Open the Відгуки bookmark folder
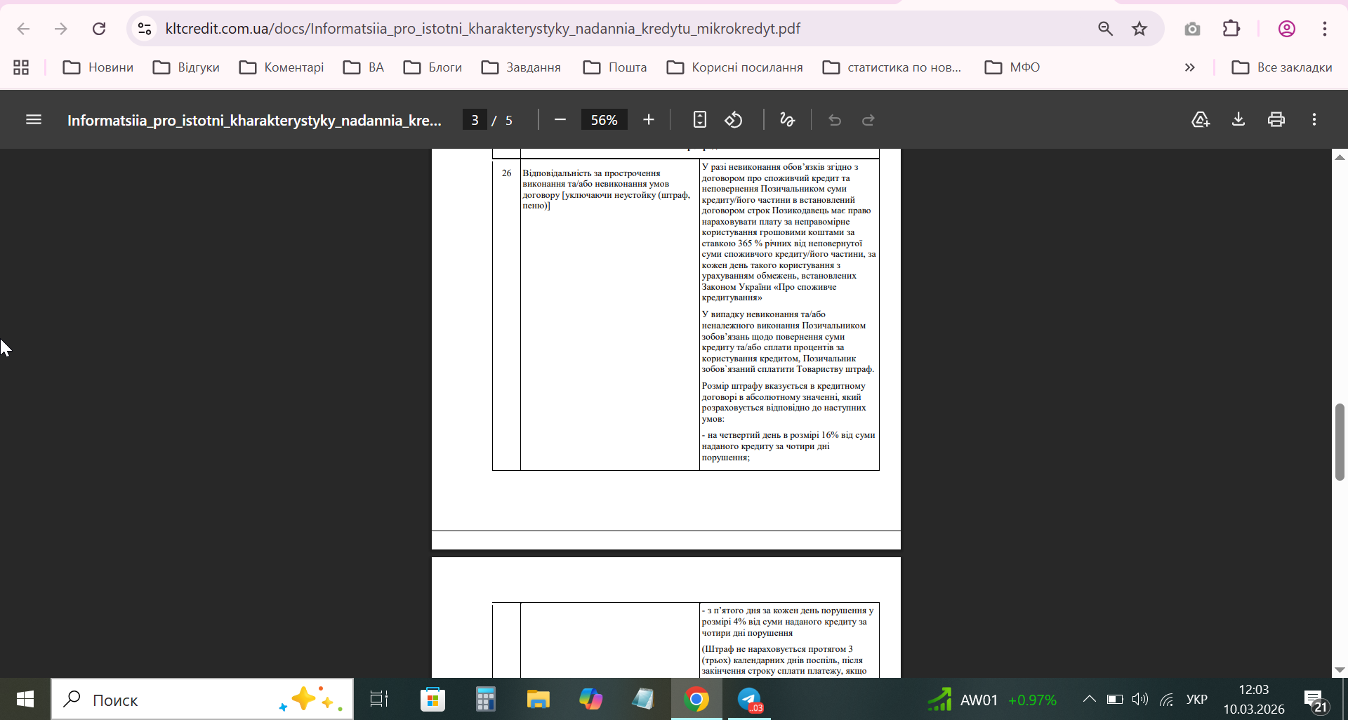Screen dimensions: 1348x720 187,67
